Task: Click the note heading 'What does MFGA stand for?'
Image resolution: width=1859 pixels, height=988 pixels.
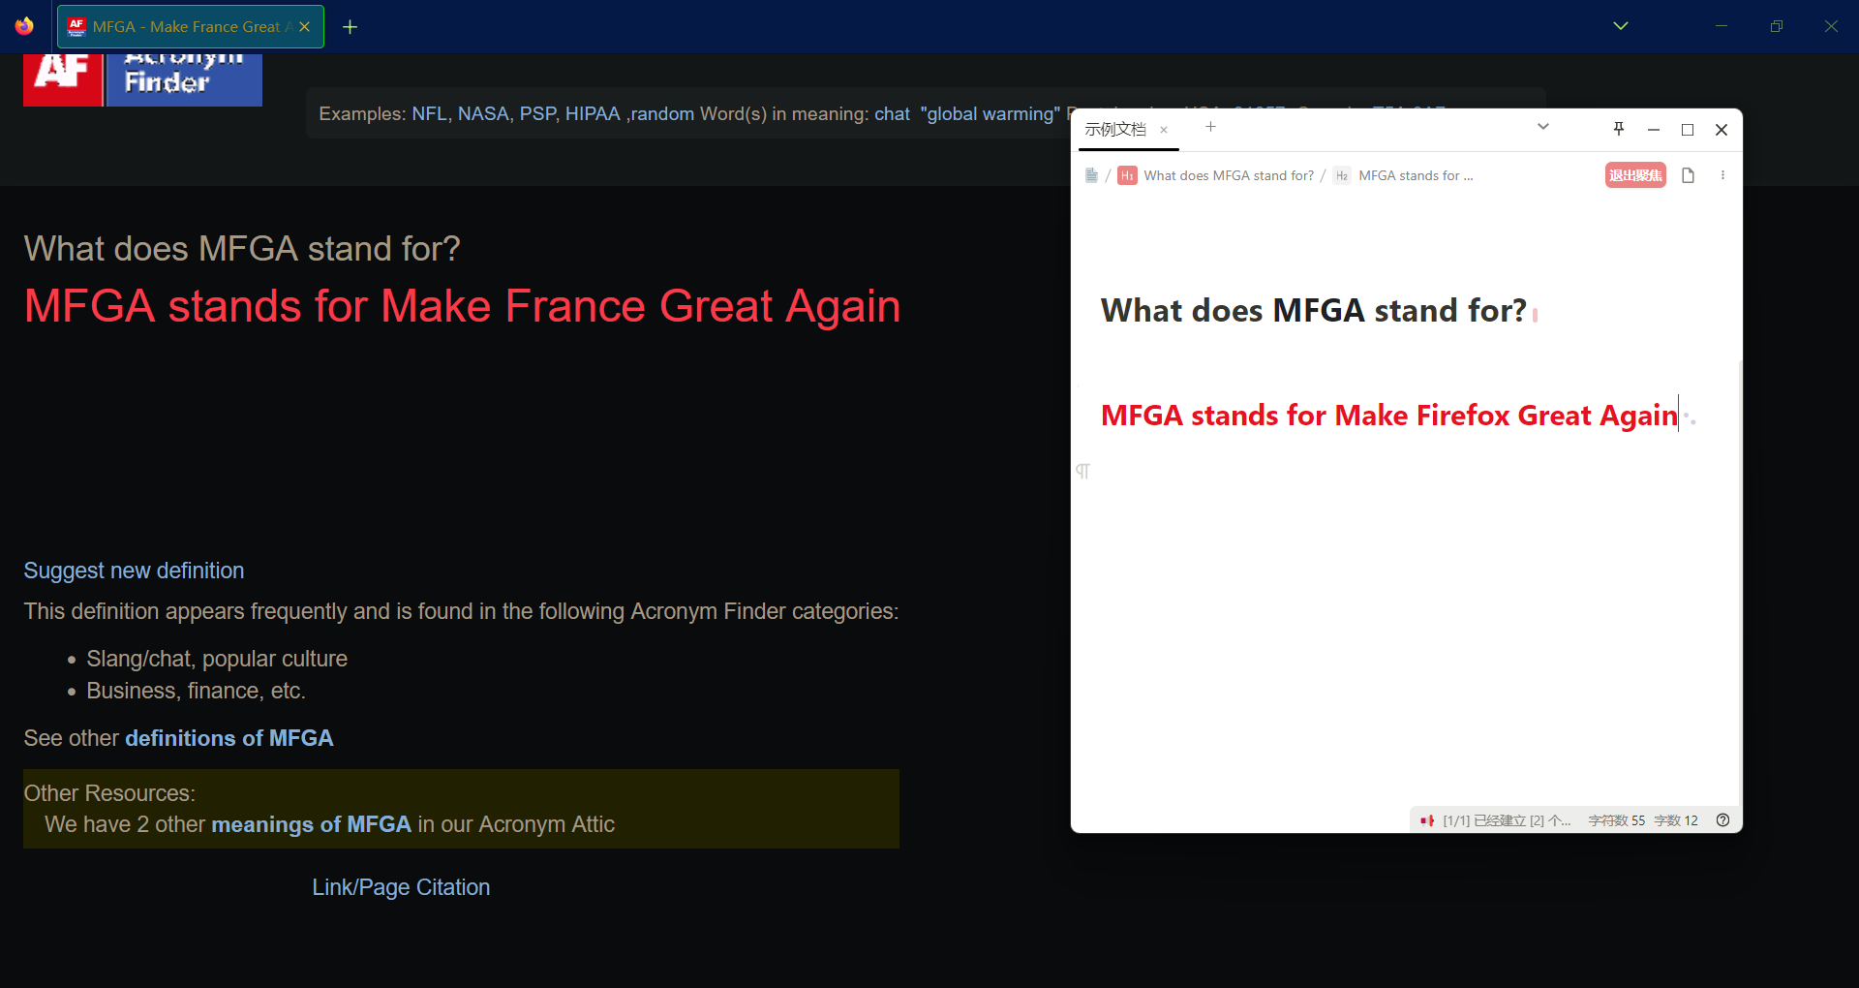Action: pos(1314,310)
